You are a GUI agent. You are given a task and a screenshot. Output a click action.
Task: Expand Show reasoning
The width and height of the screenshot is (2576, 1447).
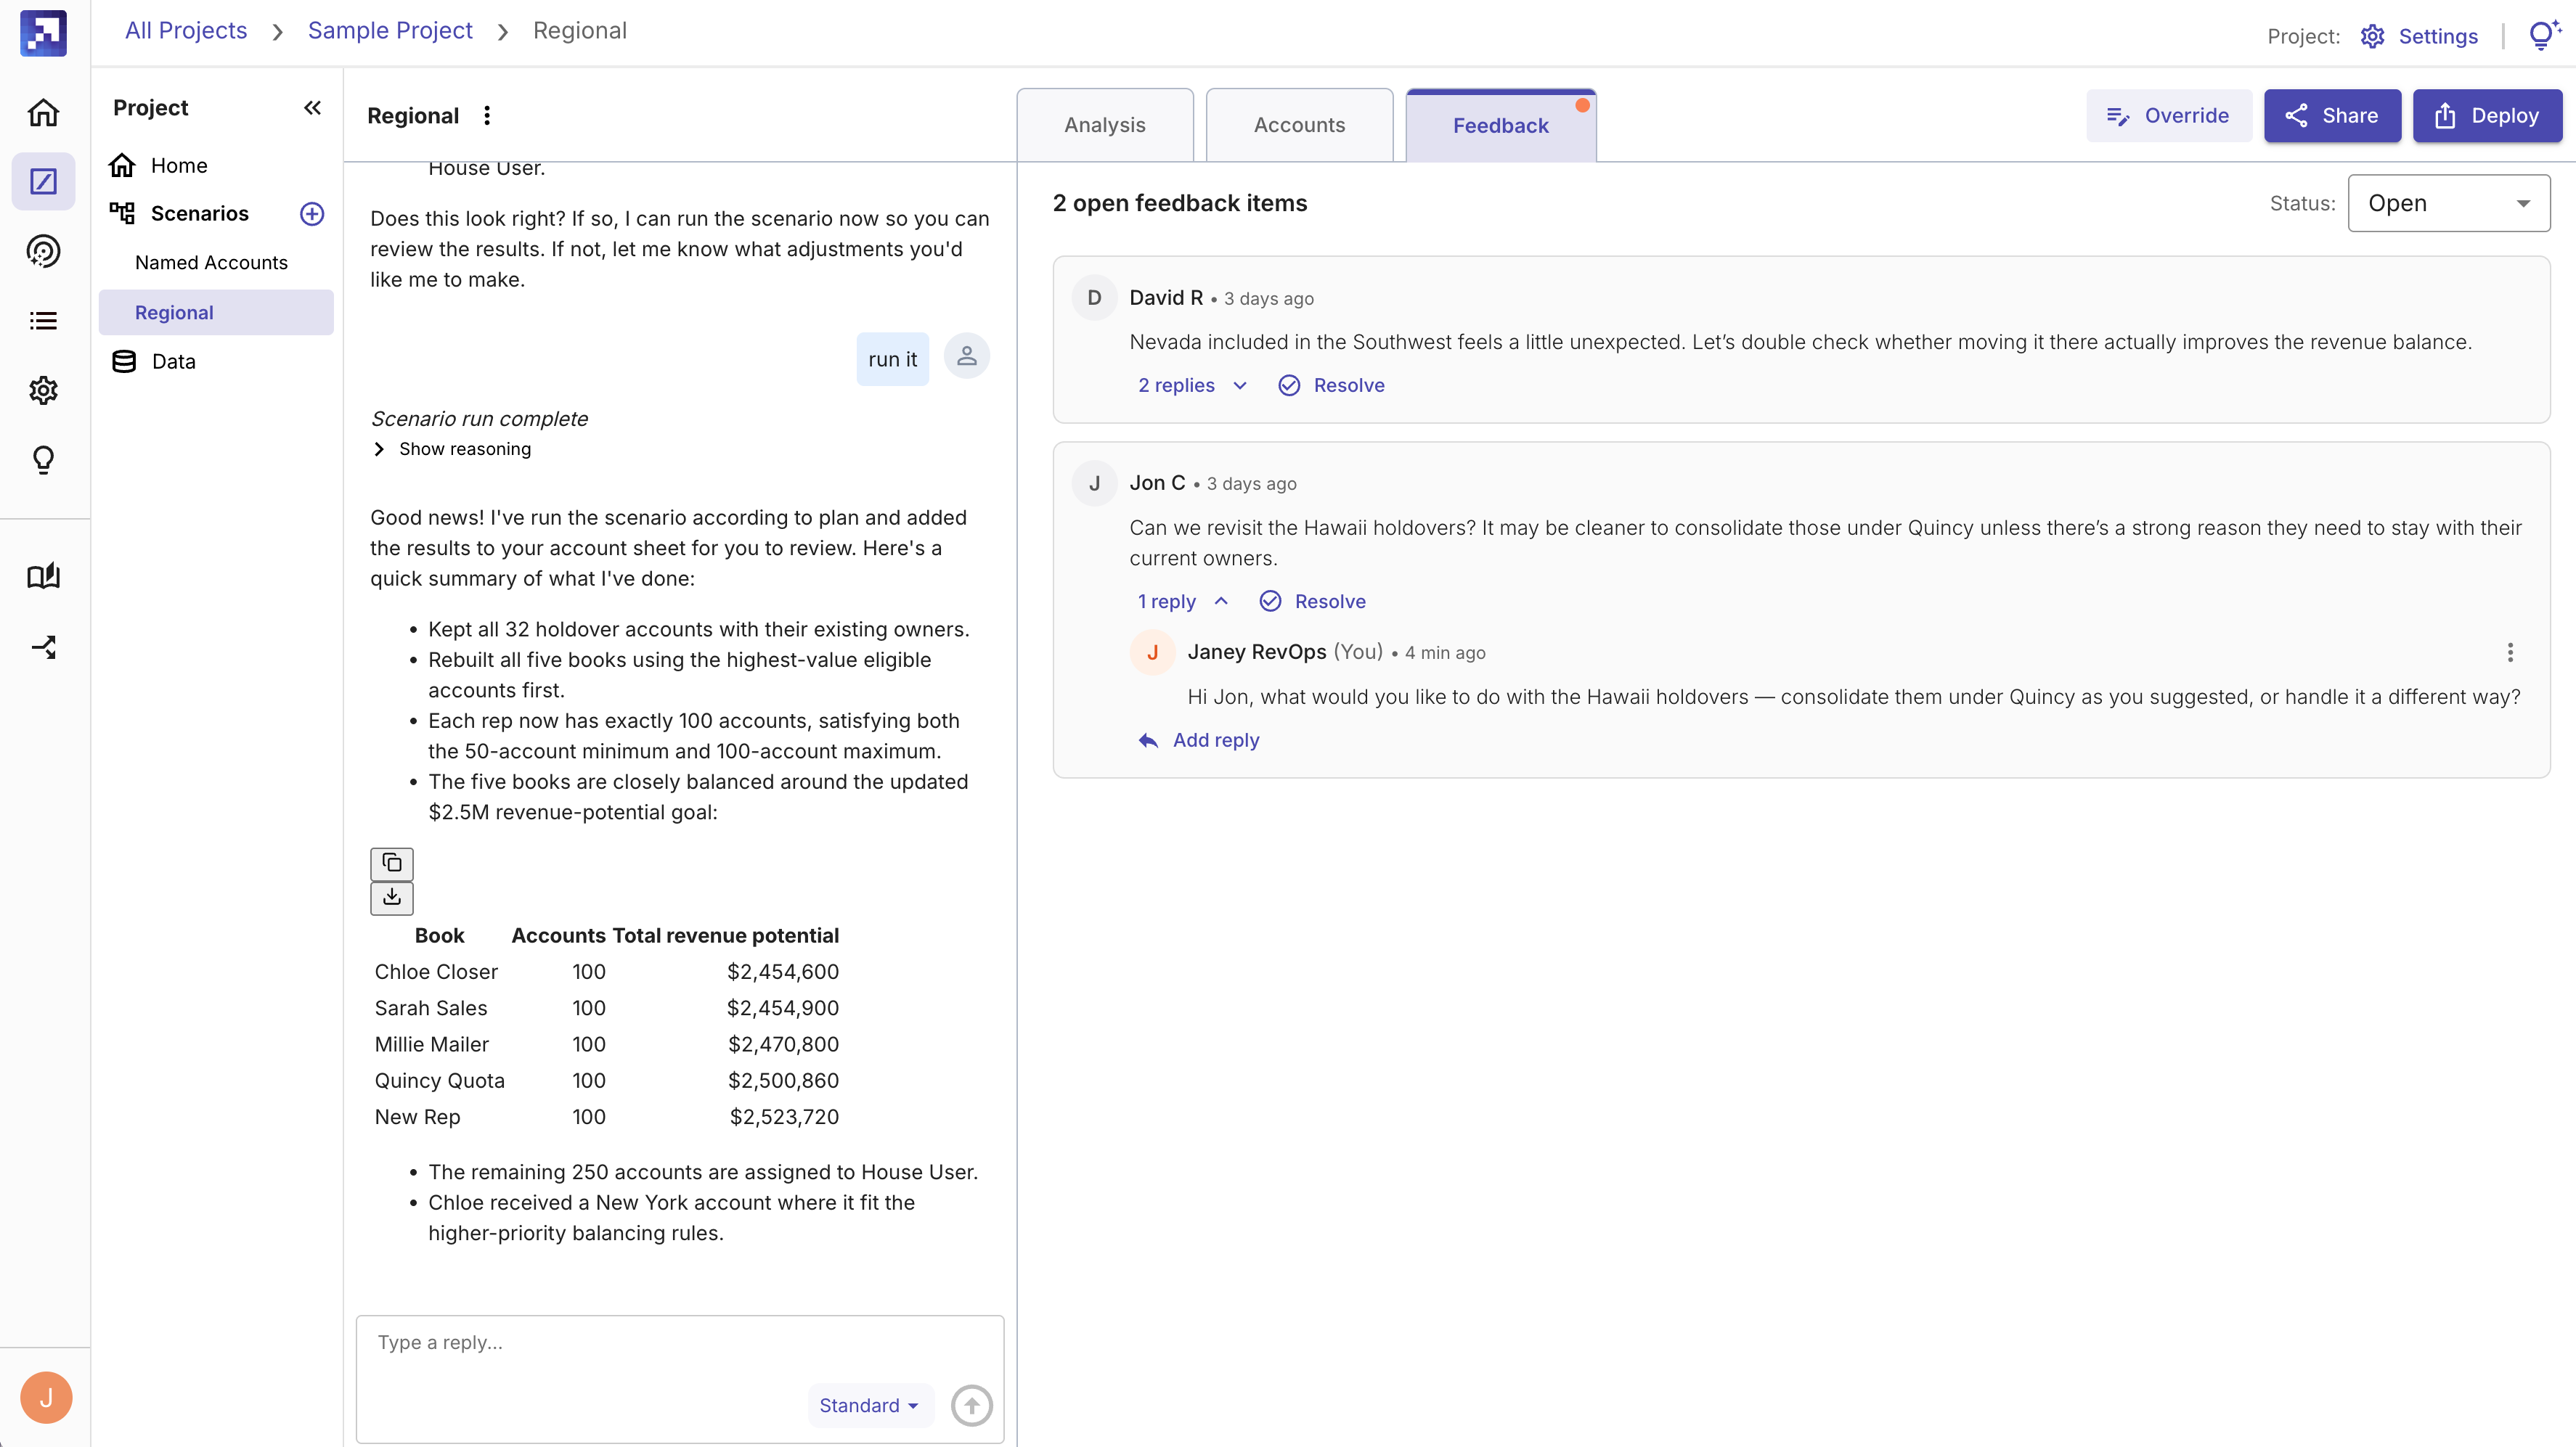[x=452, y=448]
